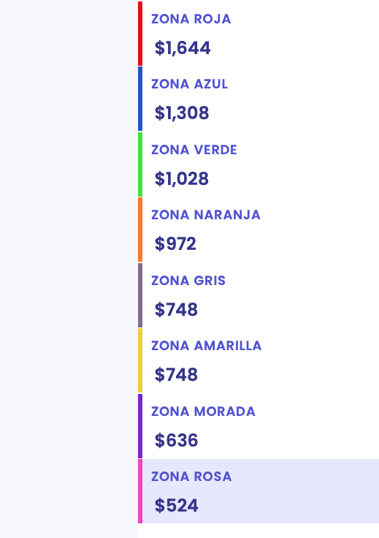
Task: Click the green color strip
Action: pos(140,164)
